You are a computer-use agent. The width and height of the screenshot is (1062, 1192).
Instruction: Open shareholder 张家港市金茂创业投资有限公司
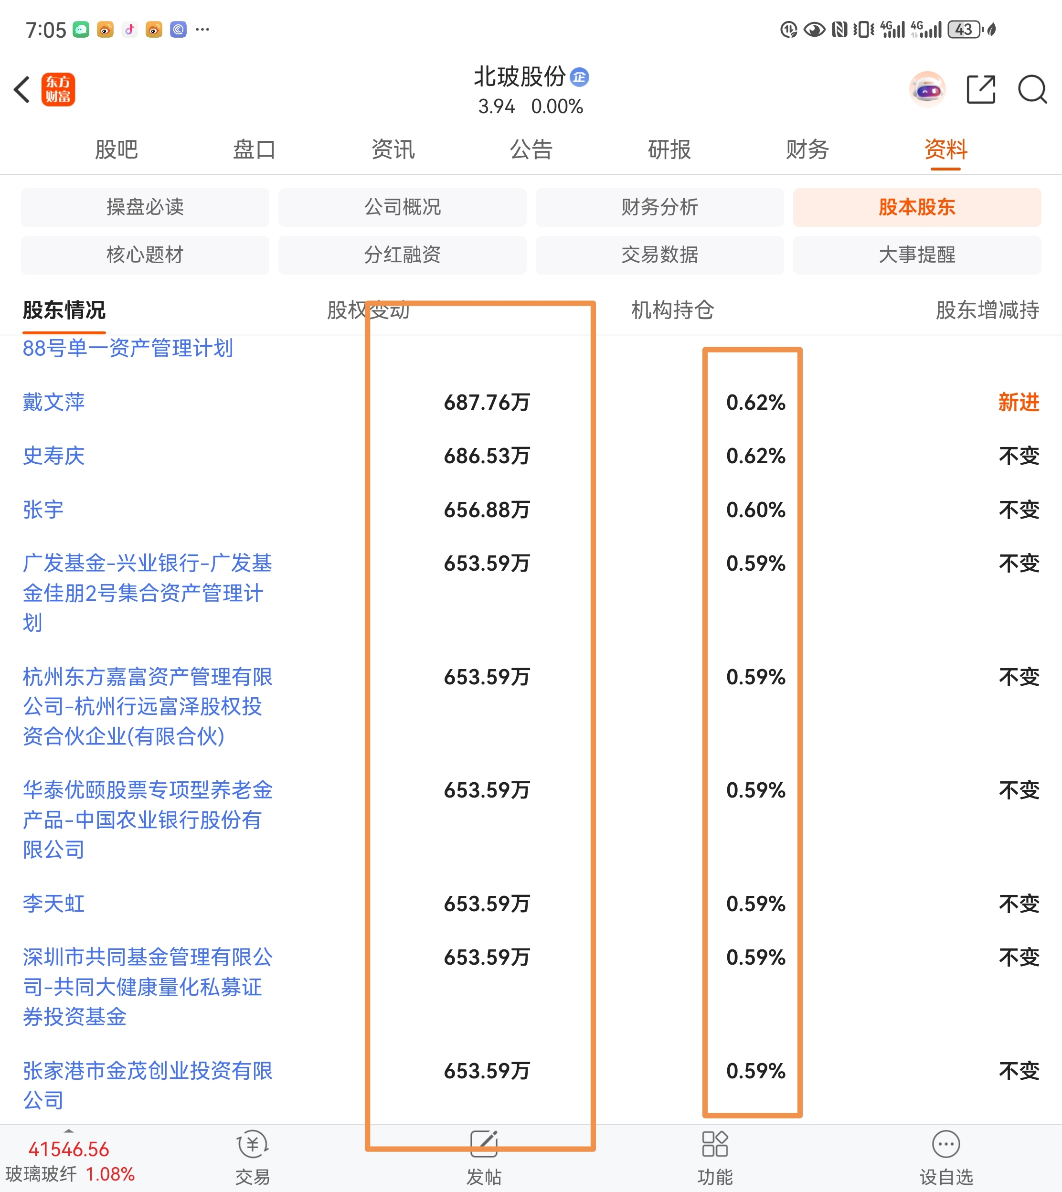148,1085
